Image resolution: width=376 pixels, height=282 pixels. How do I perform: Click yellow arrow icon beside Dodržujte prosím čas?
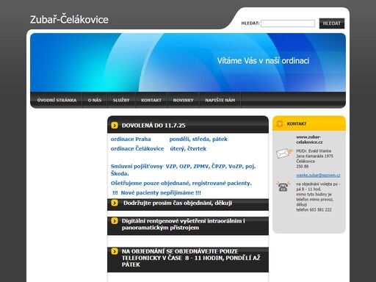115,203
